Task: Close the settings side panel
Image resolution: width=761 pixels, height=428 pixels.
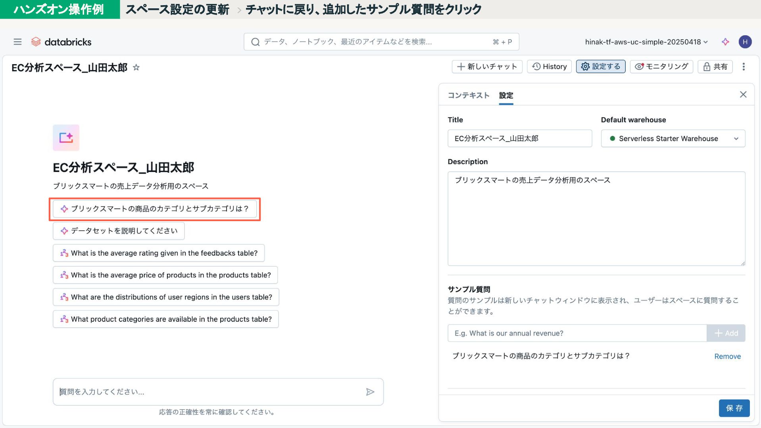Action: (x=743, y=94)
